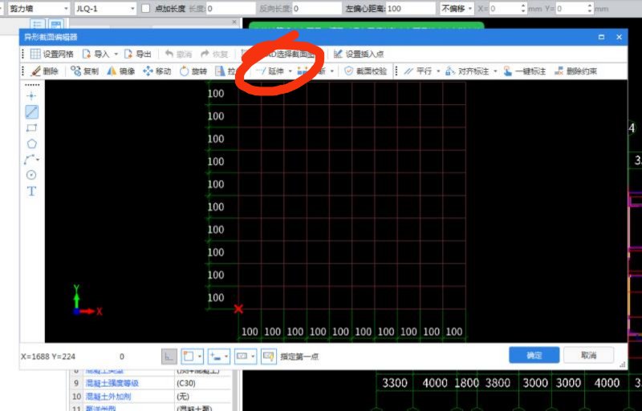The height and width of the screenshot is (411, 642).
Task: Select the 镜像 mirror tool
Action: (x=121, y=71)
